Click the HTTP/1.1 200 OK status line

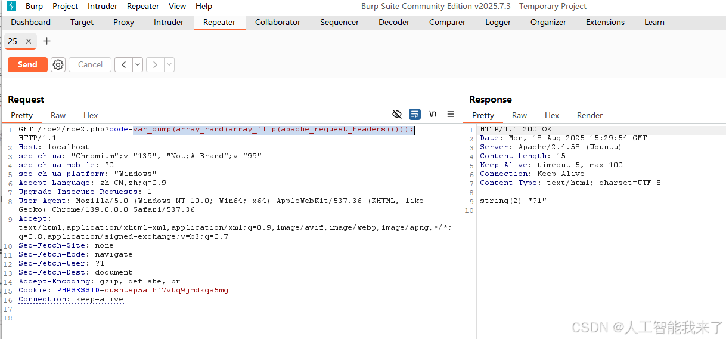coord(516,129)
